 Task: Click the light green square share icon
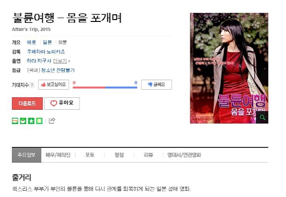pos(39,121)
